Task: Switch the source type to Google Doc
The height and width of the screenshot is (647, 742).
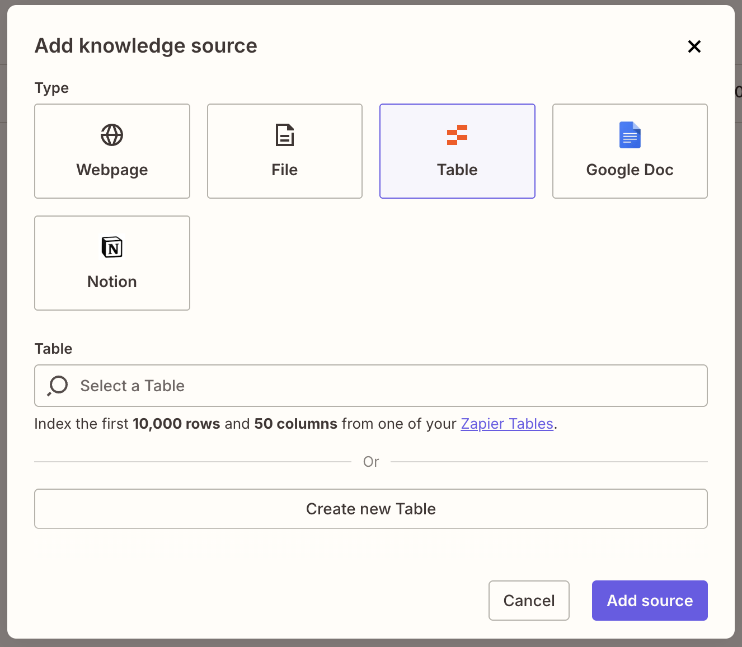Action: click(x=630, y=151)
